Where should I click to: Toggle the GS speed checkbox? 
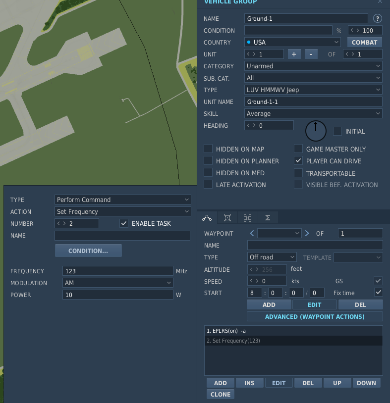tap(378, 281)
